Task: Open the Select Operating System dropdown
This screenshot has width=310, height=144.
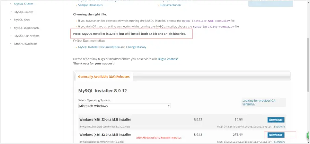Action: [x=124, y=106]
